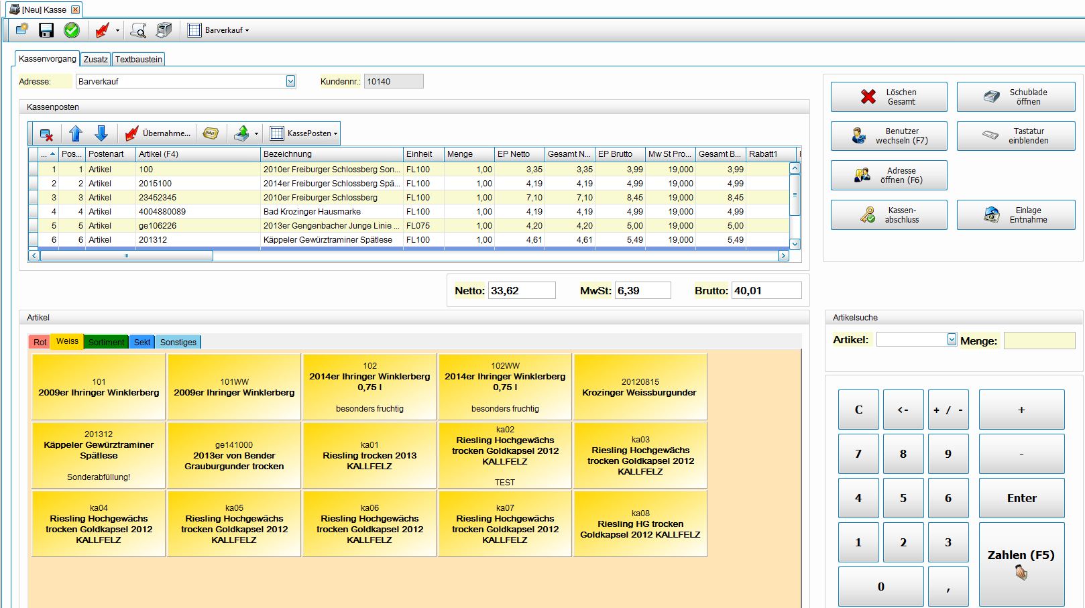Delete selected Kassenposten row with red-X icon
1085x608 pixels.
tap(46, 133)
